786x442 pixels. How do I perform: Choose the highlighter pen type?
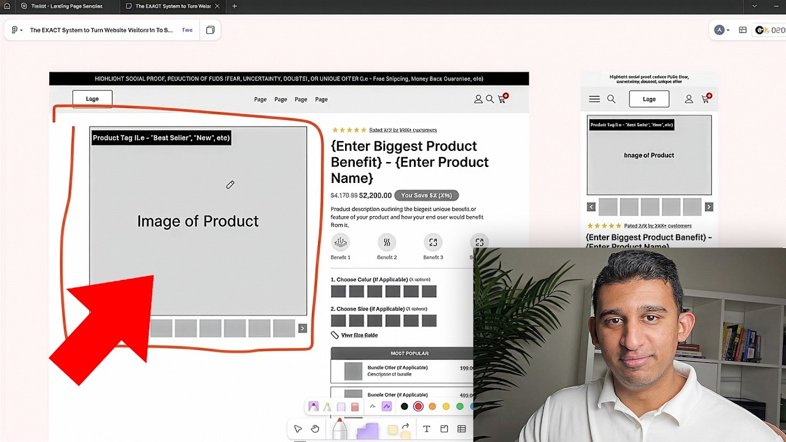click(x=327, y=406)
